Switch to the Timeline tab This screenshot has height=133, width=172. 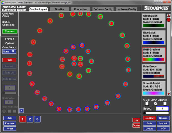tap(60, 9)
